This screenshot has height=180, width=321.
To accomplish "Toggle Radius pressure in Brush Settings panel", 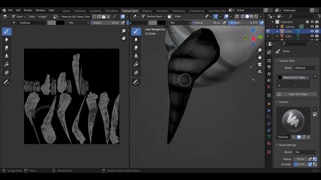I will tap(310, 159).
